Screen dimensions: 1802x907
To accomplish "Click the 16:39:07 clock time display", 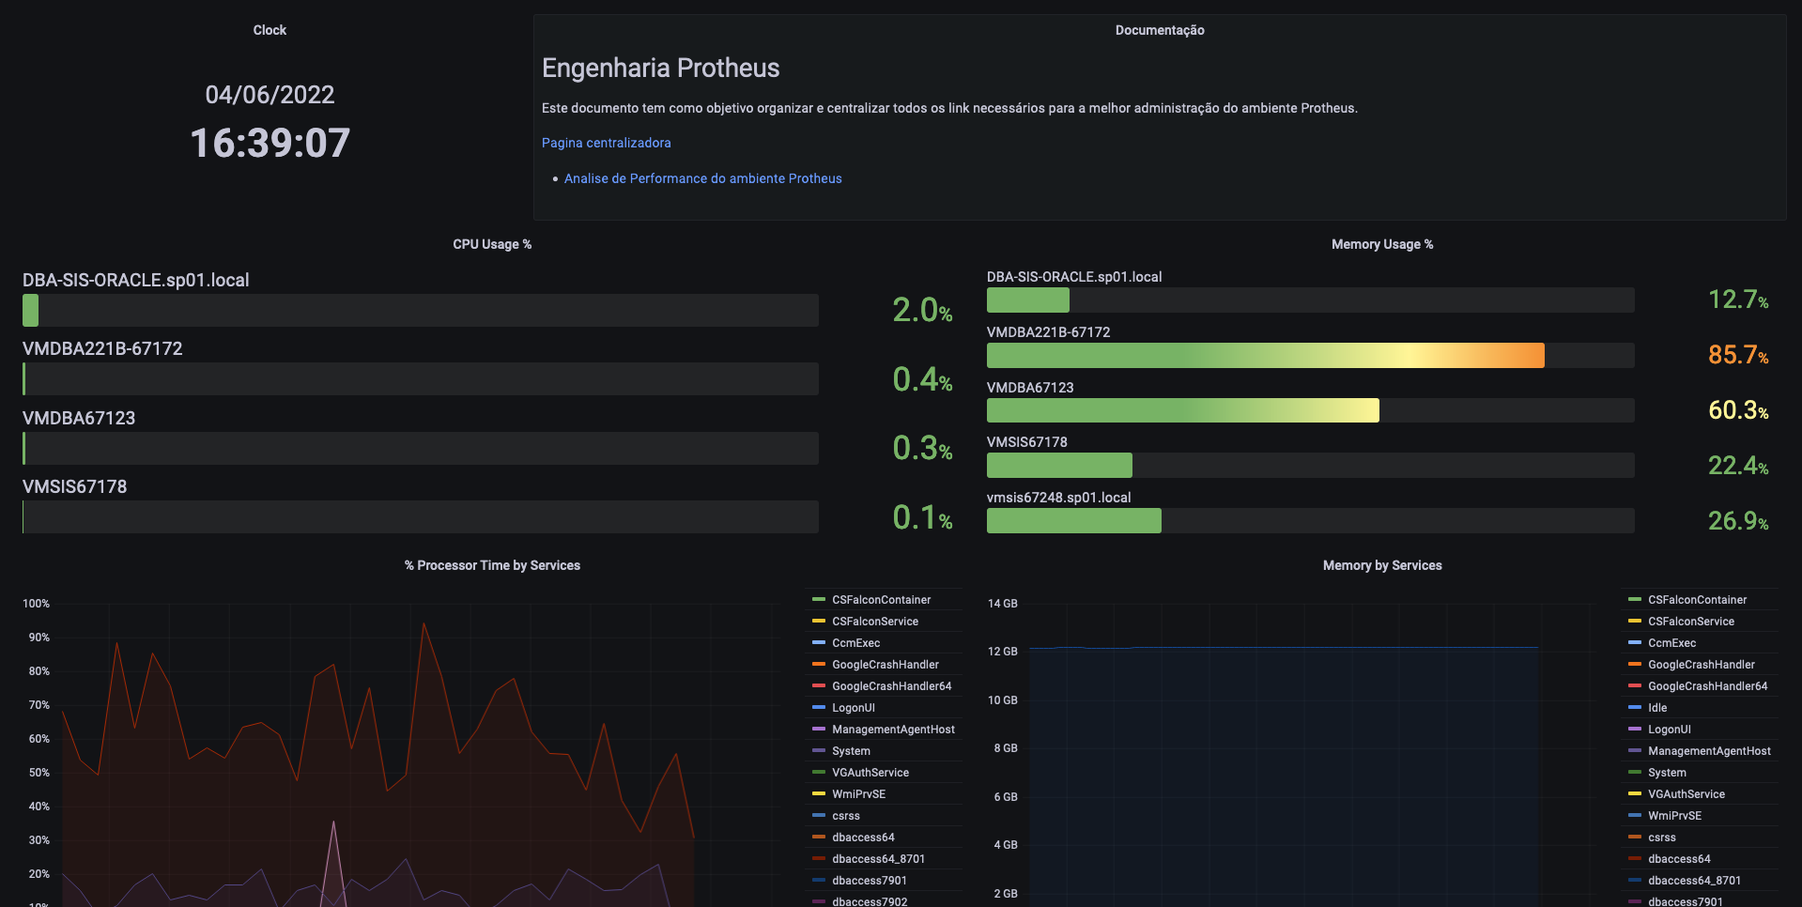I will point(270,143).
